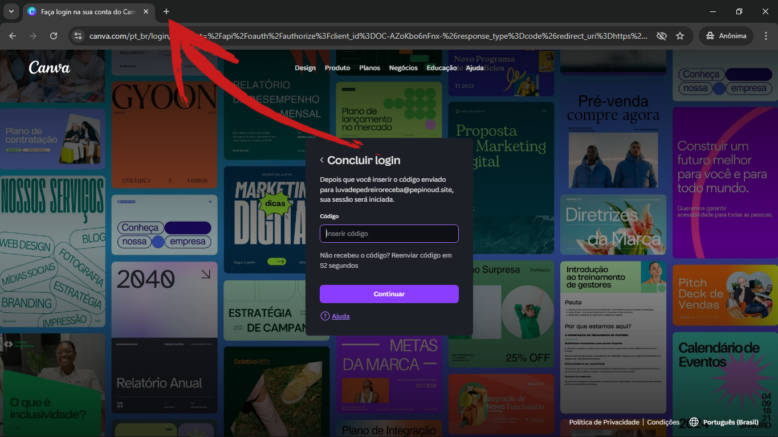Click the 'Inserir código' input field

(x=389, y=234)
